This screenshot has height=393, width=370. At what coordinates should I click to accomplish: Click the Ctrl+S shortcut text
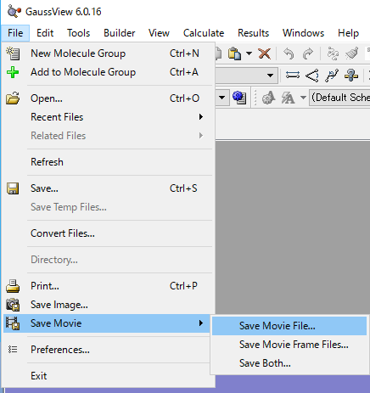pyautogui.click(x=183, y=188)
